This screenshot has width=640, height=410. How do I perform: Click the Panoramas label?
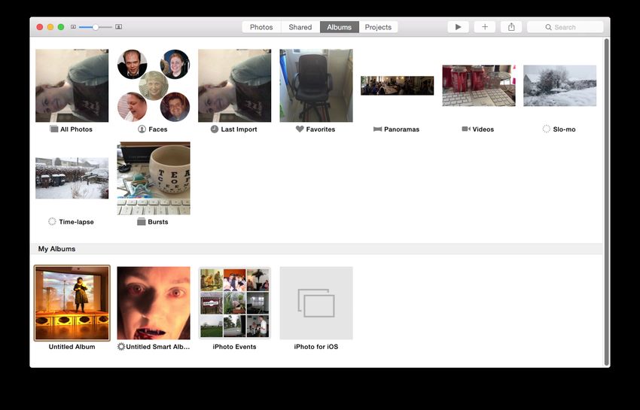401,129
